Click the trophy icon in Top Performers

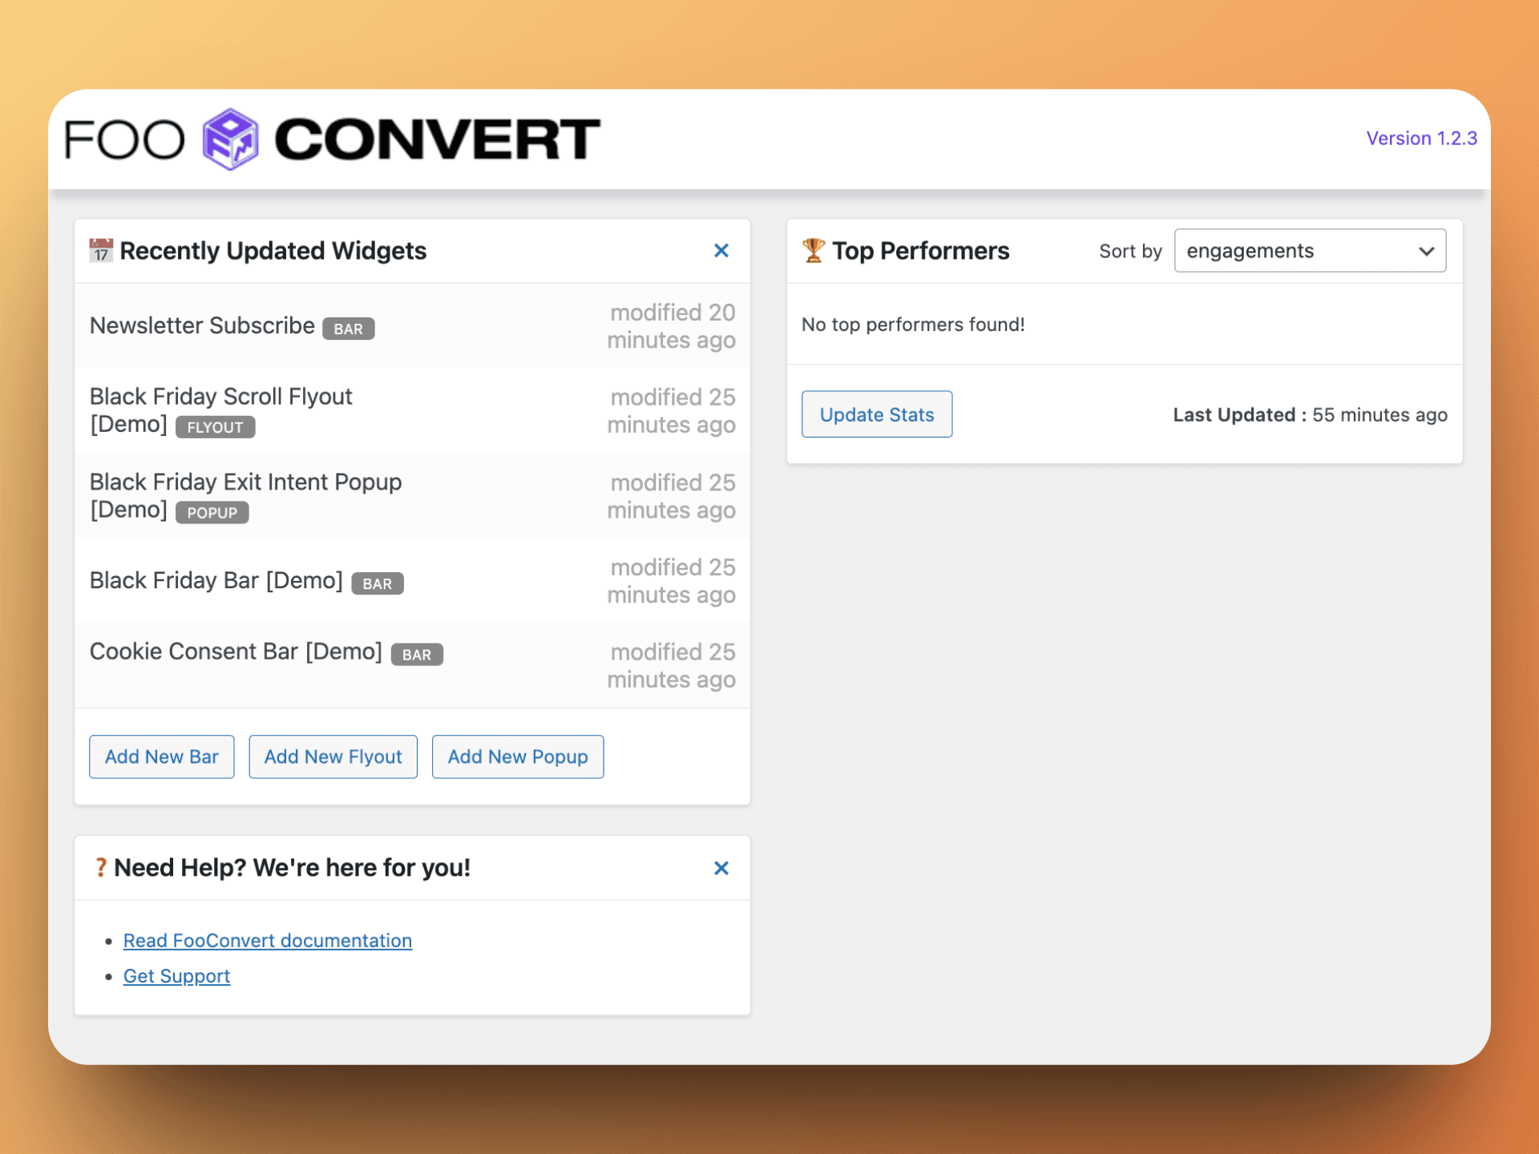tap(814, 250)
